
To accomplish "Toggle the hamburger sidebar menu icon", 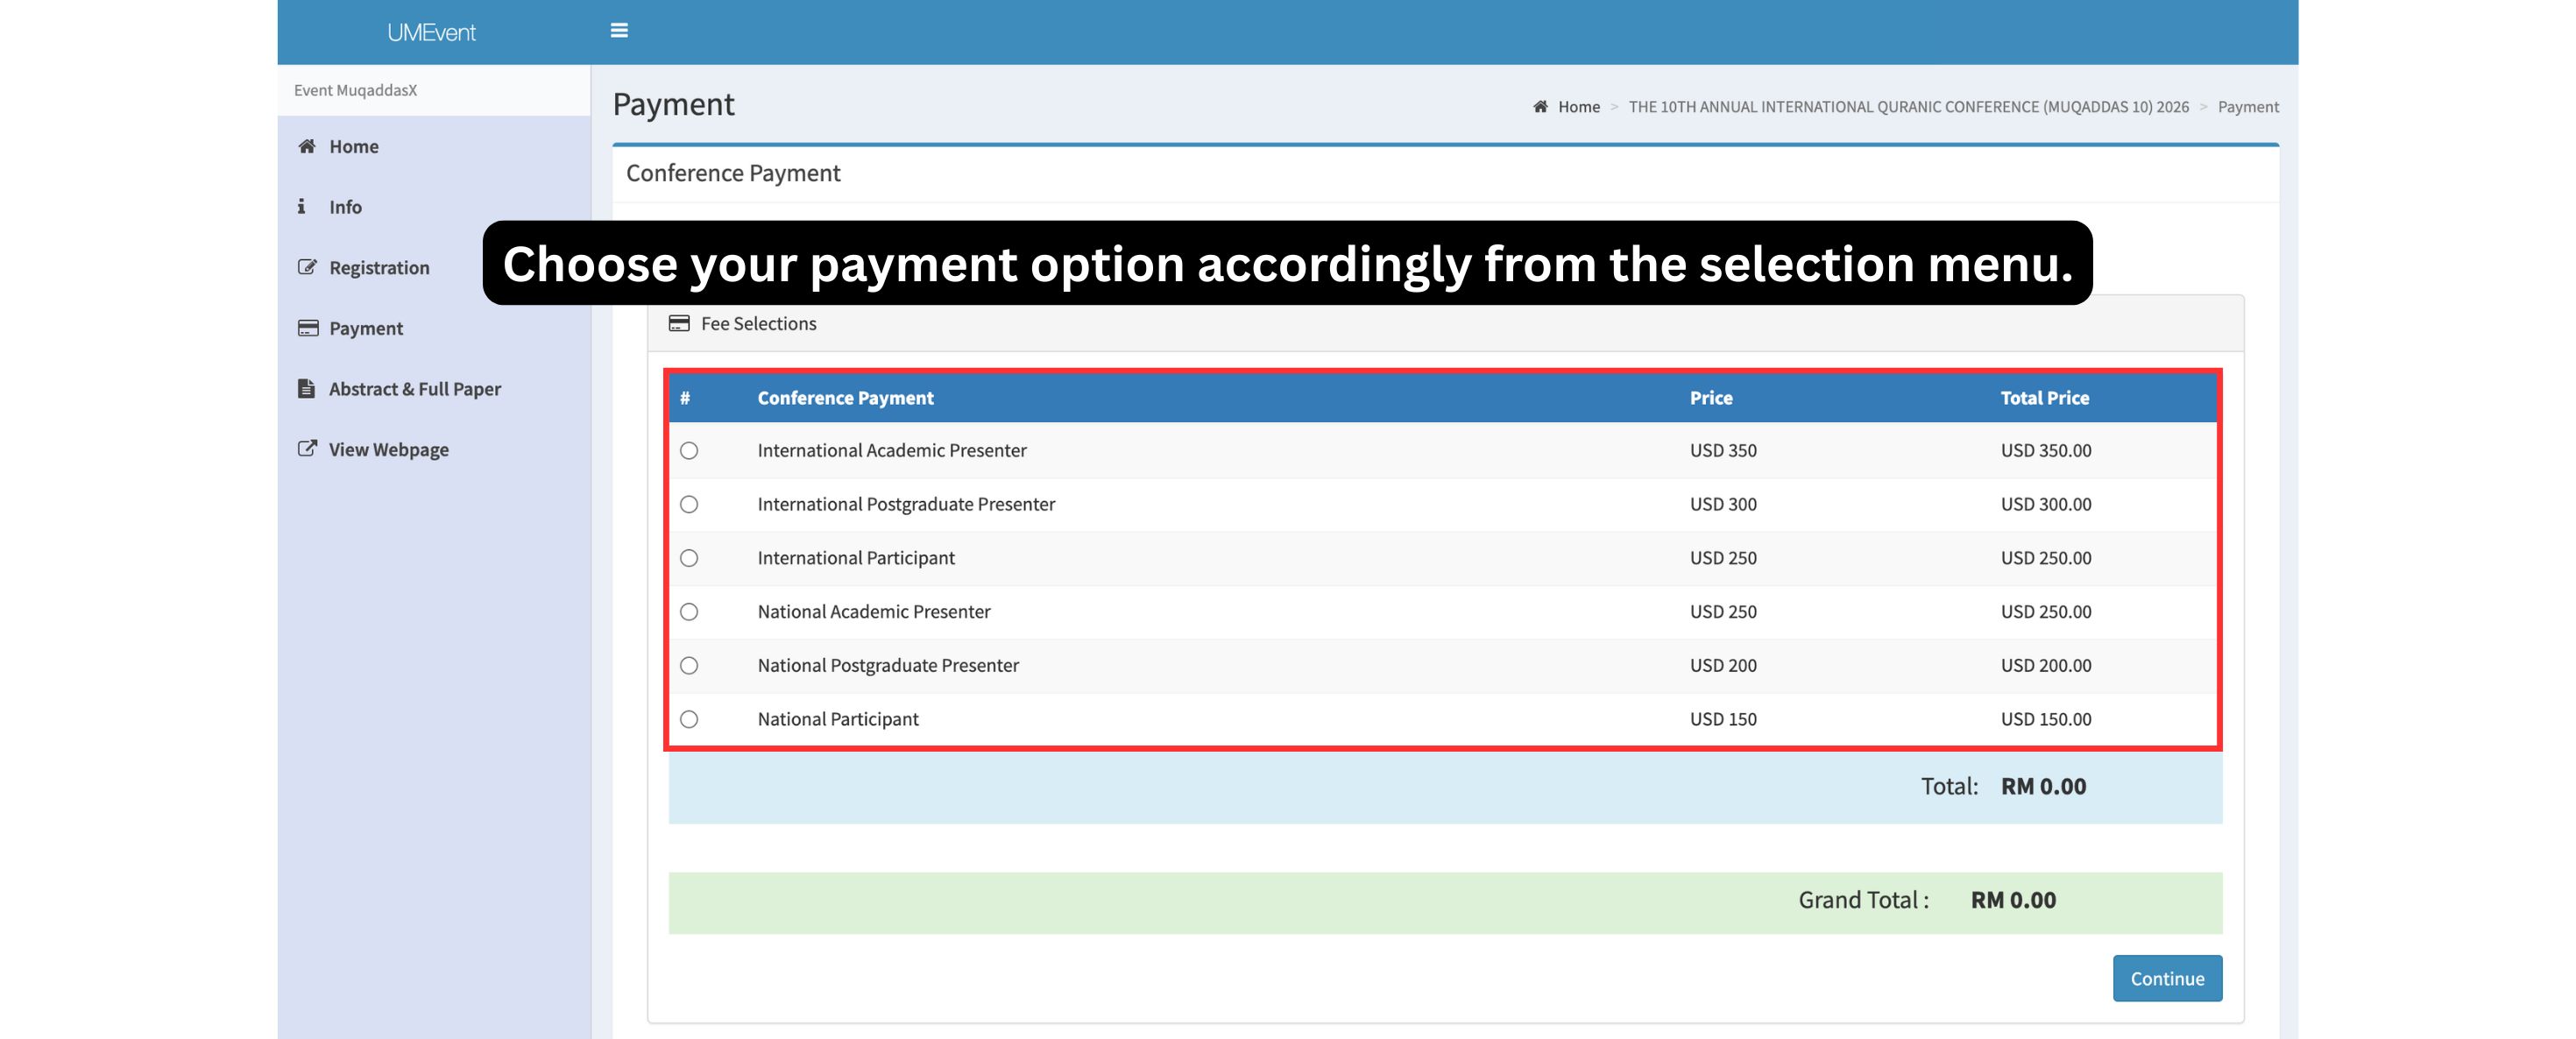I will tap(619, 31).
